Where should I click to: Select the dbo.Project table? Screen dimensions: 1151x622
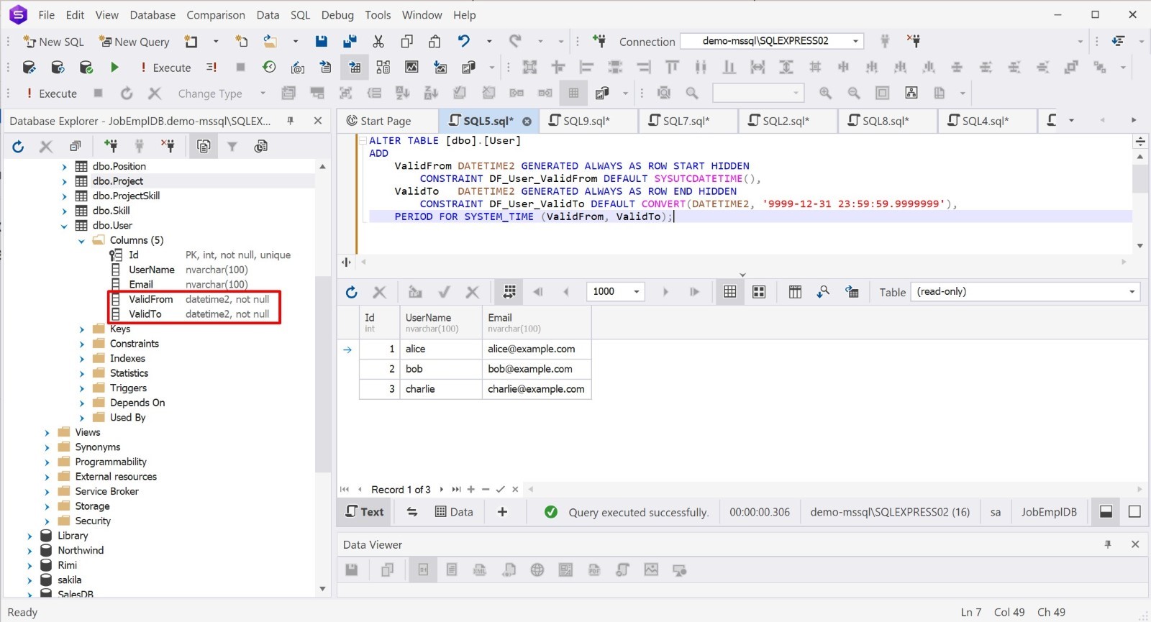pyautogui.click(x=118, y=181)
